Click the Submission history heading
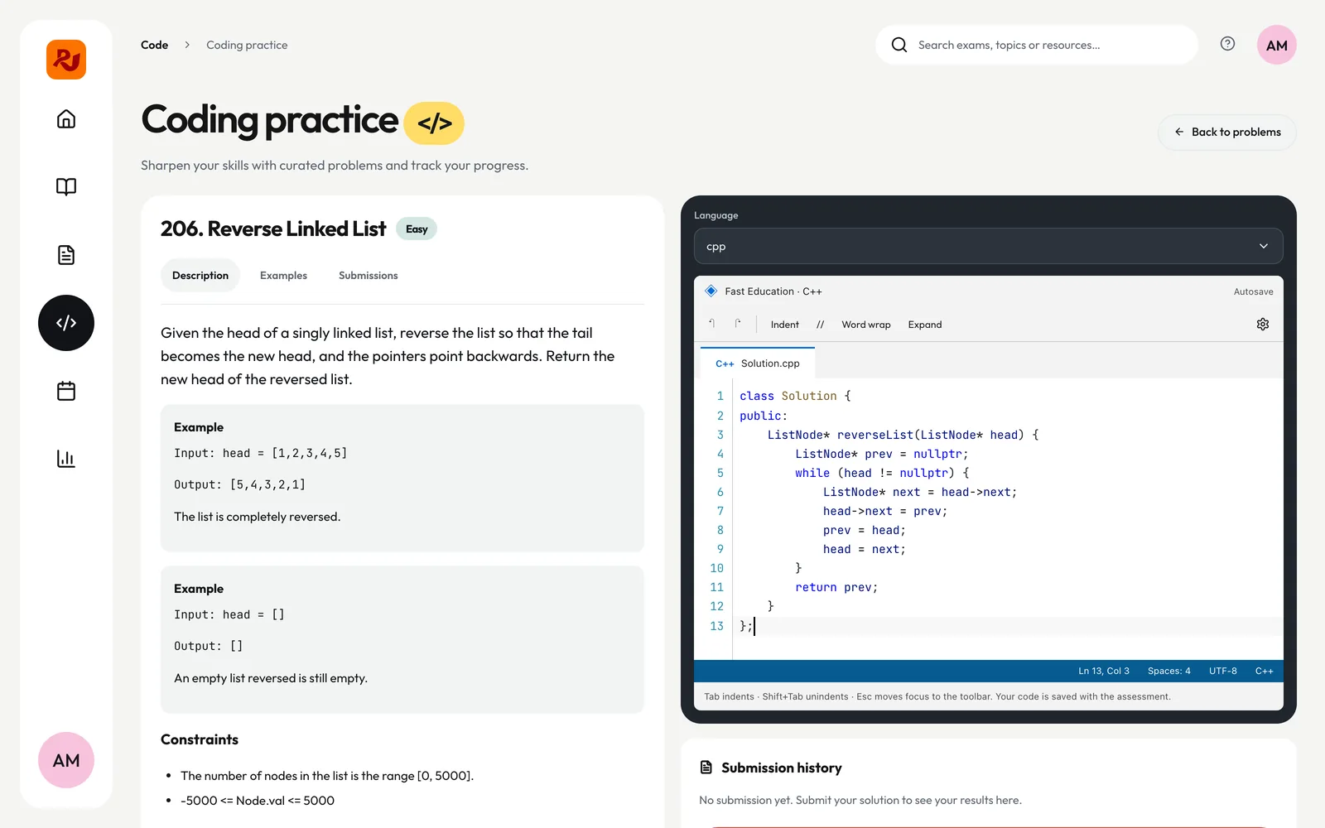The height and width of the screenshot is (828, 1325). (782, 768)
